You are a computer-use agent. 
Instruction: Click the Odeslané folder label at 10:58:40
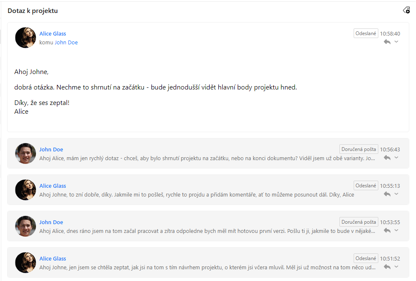coord(366,33)
